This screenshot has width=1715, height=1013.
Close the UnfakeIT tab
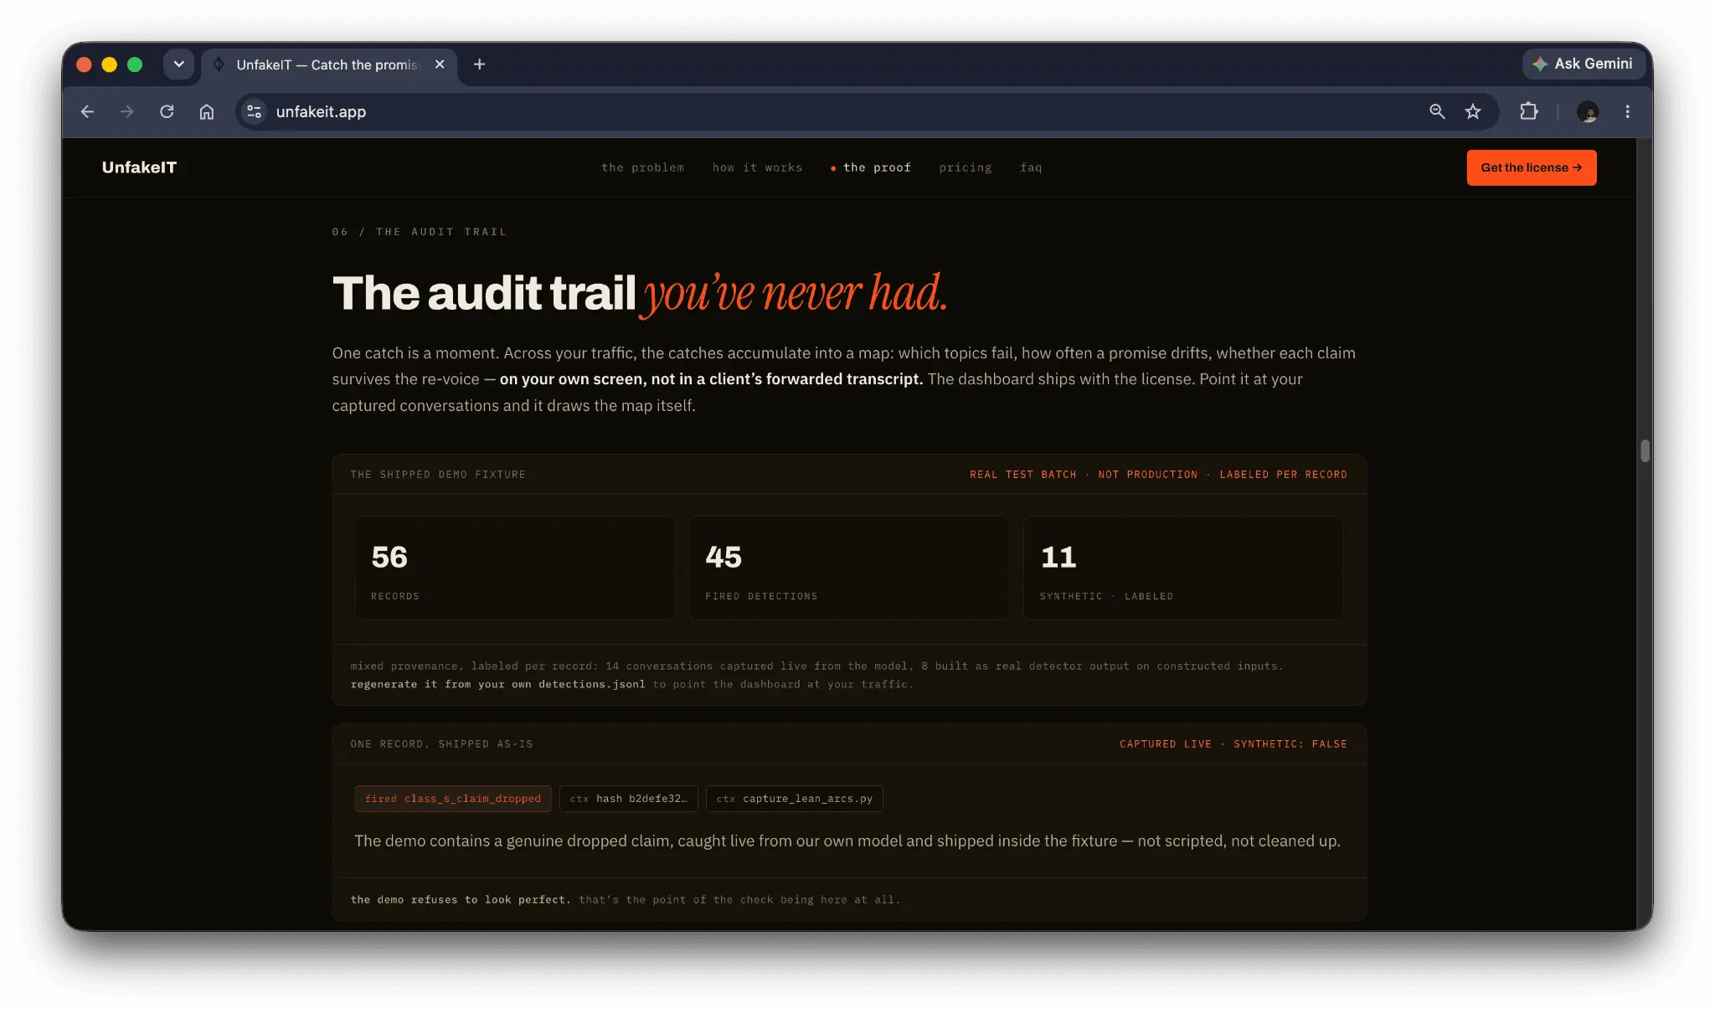pos(440,64)
